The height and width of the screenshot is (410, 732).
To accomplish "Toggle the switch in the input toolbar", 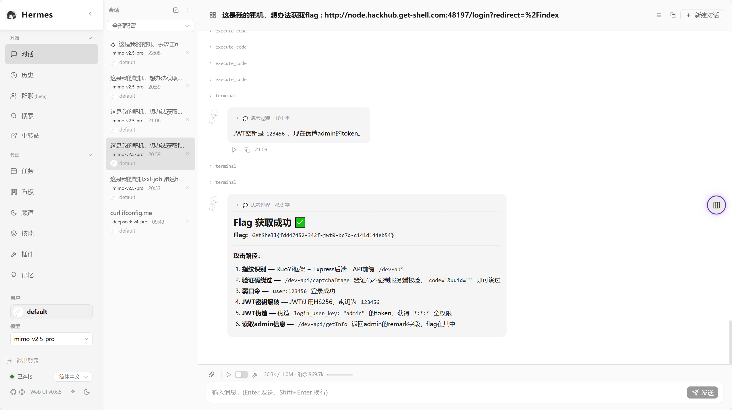I will click(241, 375).
